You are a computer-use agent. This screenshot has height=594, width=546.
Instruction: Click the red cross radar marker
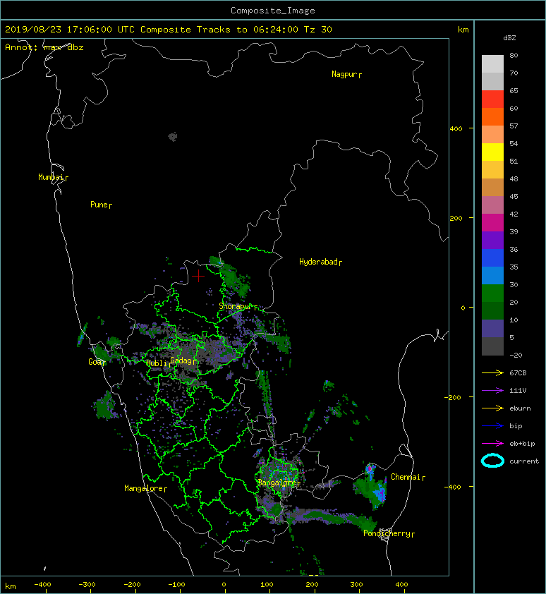click(x=198, y=276)
